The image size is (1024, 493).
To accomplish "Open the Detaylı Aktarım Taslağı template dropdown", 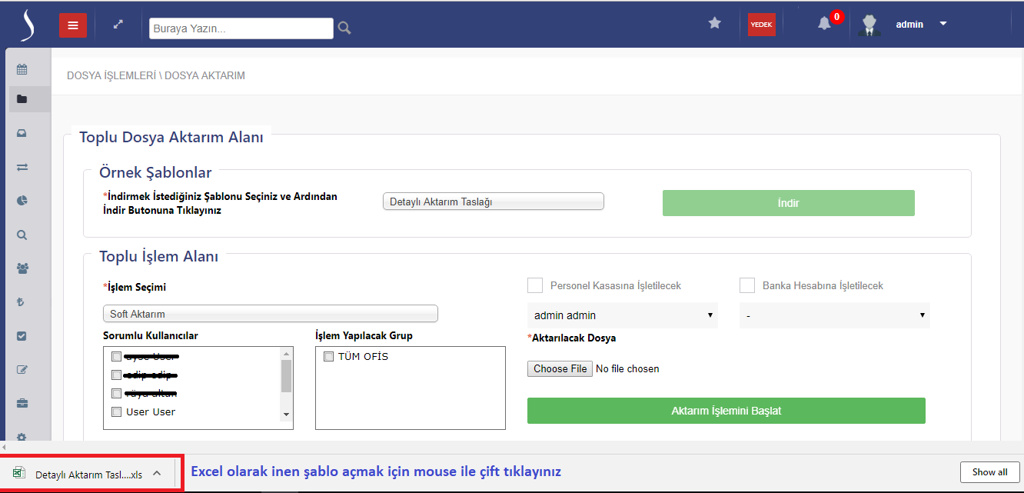I will tap(493, 202).
